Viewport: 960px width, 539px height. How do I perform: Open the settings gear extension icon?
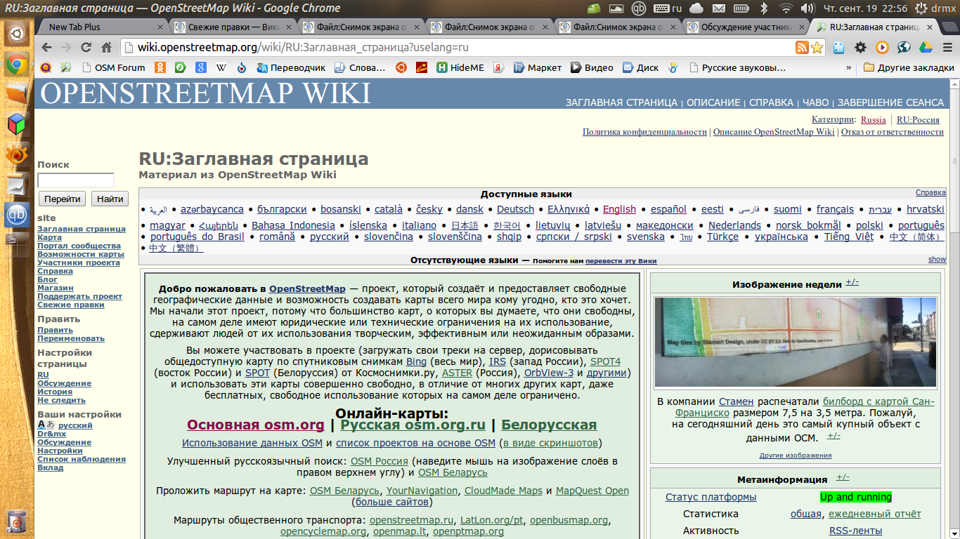(x=860, y=48)
